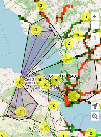Open cluster 4 next to Cell 33 label
The image size is (101, 137).
40,80
